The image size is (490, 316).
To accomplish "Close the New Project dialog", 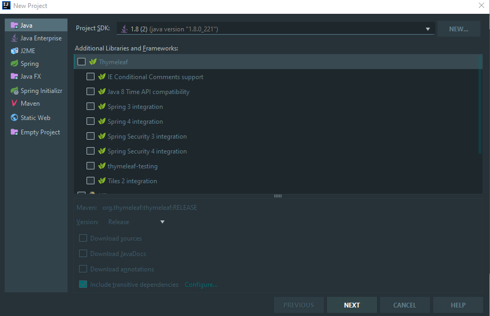I will 482,5.
